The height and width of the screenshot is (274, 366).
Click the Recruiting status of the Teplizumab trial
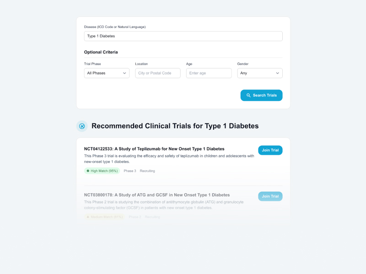pyautogui.click(x=147, y=171)
